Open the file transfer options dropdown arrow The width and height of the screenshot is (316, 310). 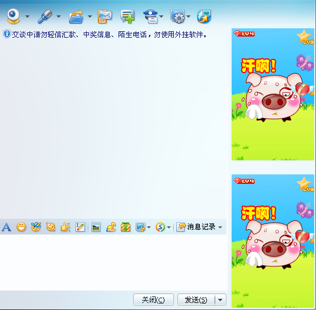[x=90, y=17]
